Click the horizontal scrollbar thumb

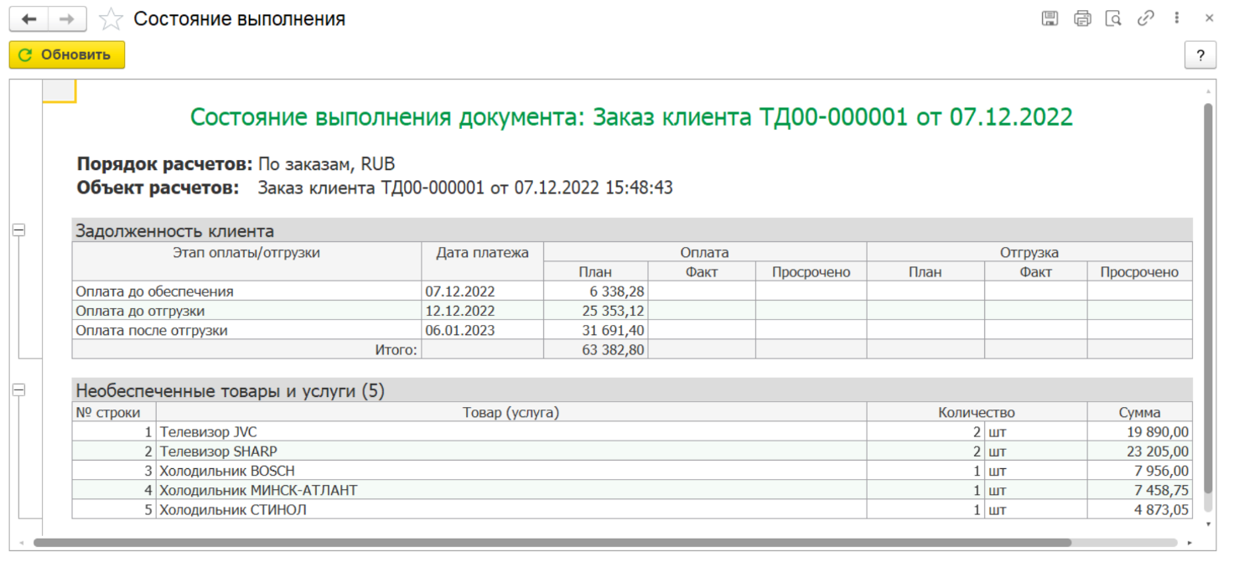coord(553,543)
